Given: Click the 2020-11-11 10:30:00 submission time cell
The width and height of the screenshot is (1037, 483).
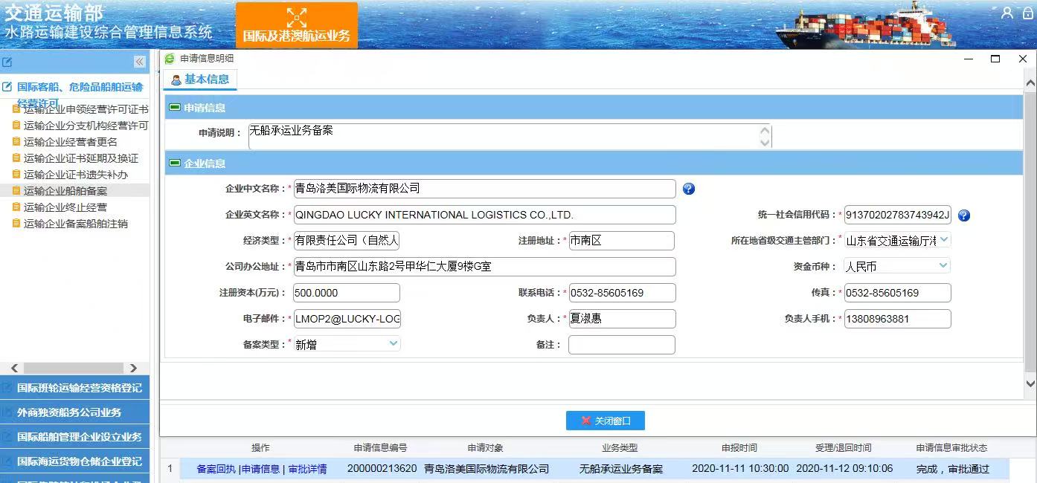Looking at the screenshot, I should pyautogui.click(x=740, y=469).
